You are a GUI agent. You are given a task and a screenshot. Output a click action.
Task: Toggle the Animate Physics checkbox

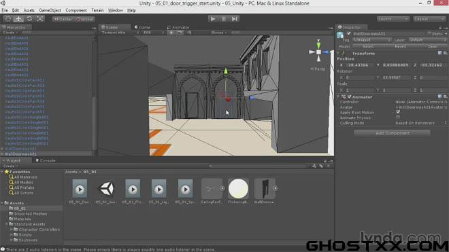click(398, 118)
